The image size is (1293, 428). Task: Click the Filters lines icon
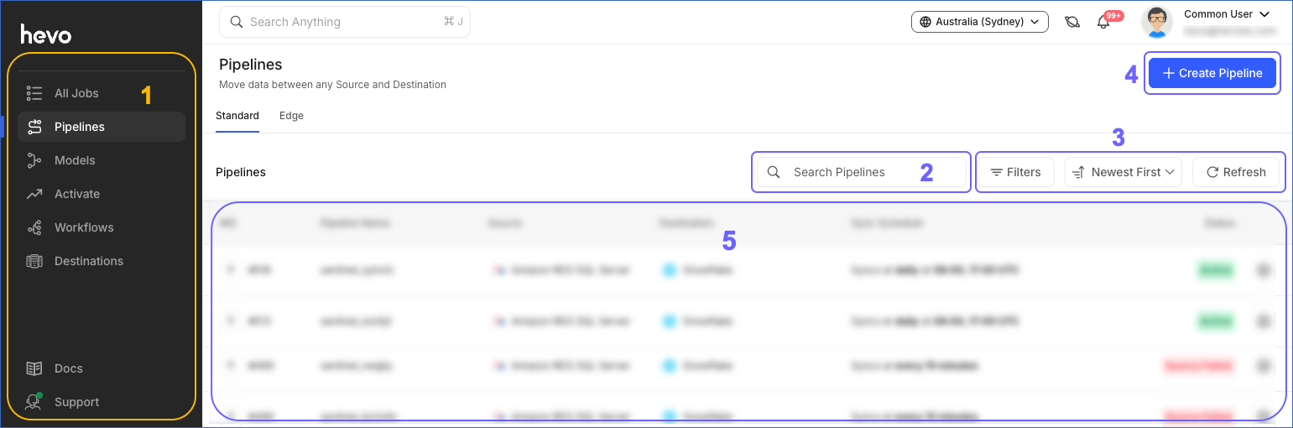coord(997,172)
